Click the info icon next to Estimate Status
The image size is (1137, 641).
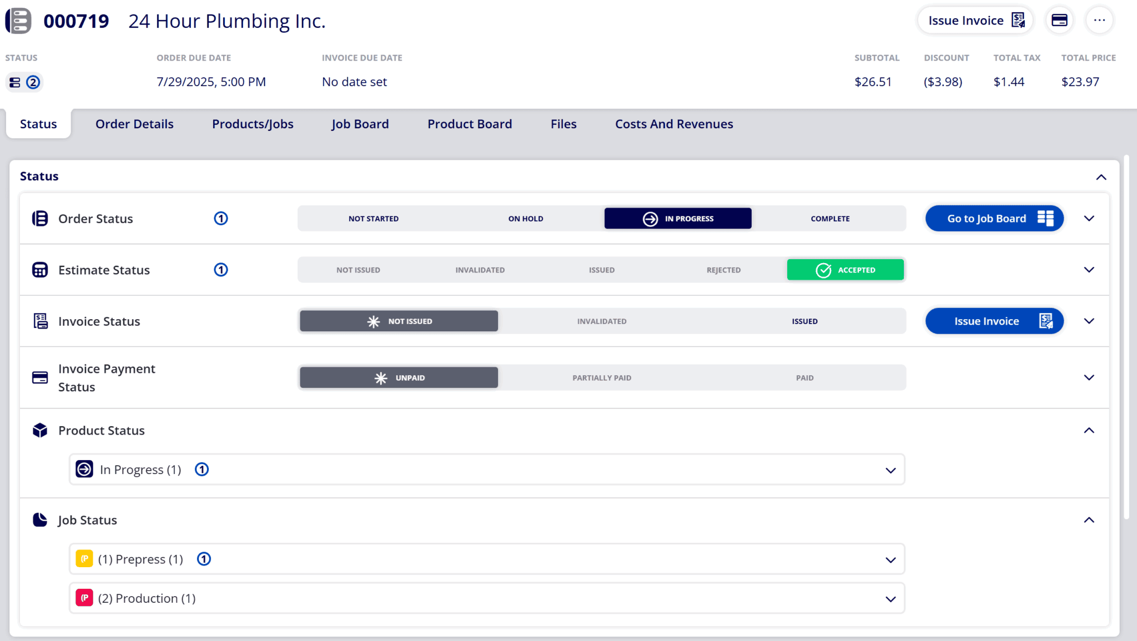pyautogui.click(x=221, y=270)
